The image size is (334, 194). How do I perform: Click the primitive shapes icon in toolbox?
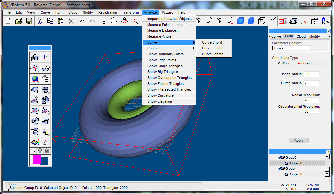(35, 121)
